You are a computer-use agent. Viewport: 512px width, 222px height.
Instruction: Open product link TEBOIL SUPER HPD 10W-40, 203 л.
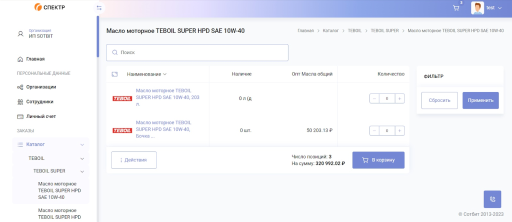pyautogui.click(x=168, y=97)
